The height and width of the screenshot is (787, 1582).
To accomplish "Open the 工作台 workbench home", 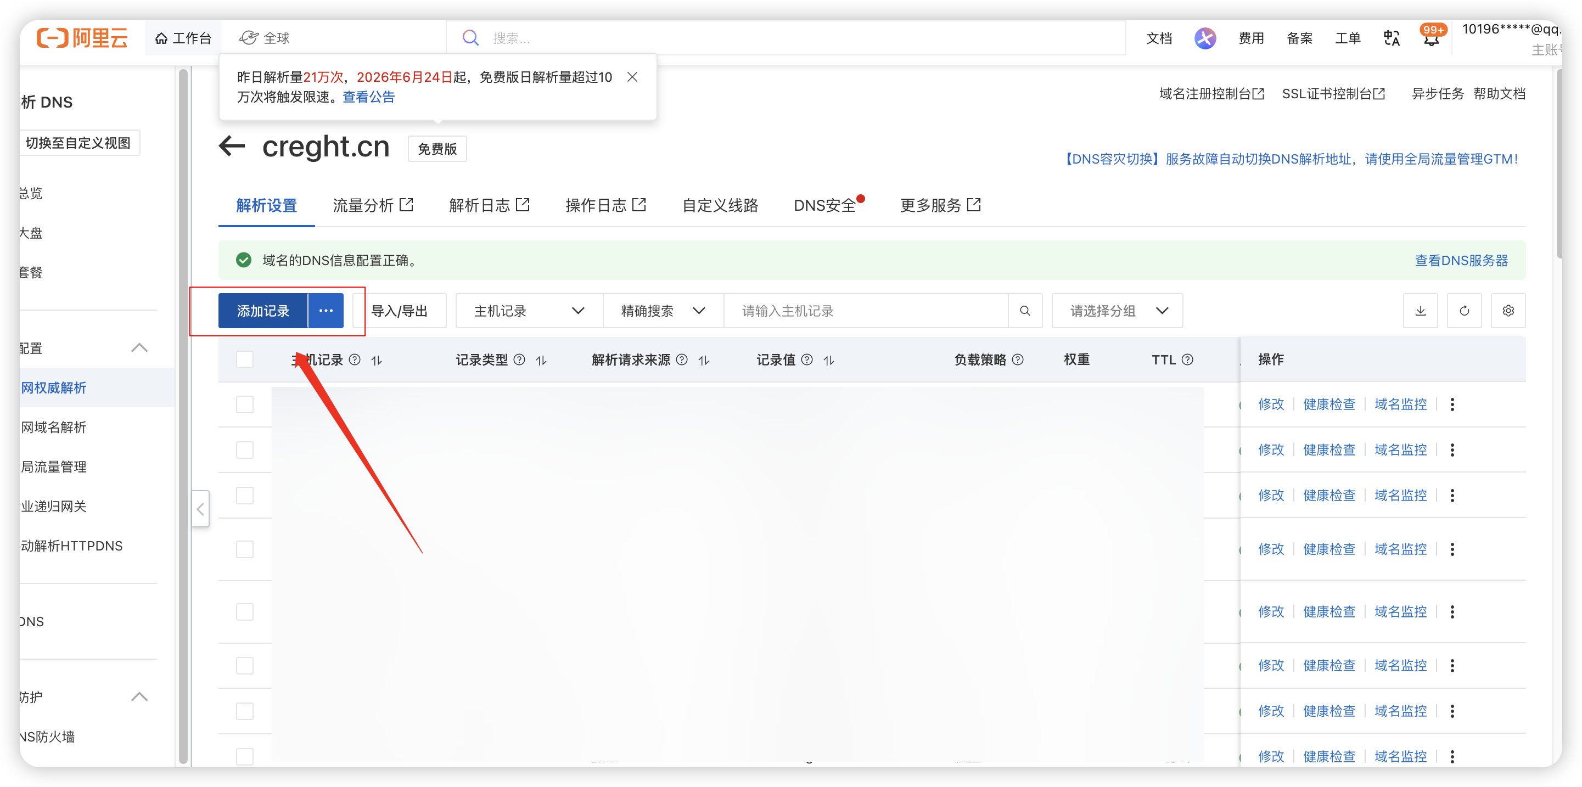I will 183,38.
